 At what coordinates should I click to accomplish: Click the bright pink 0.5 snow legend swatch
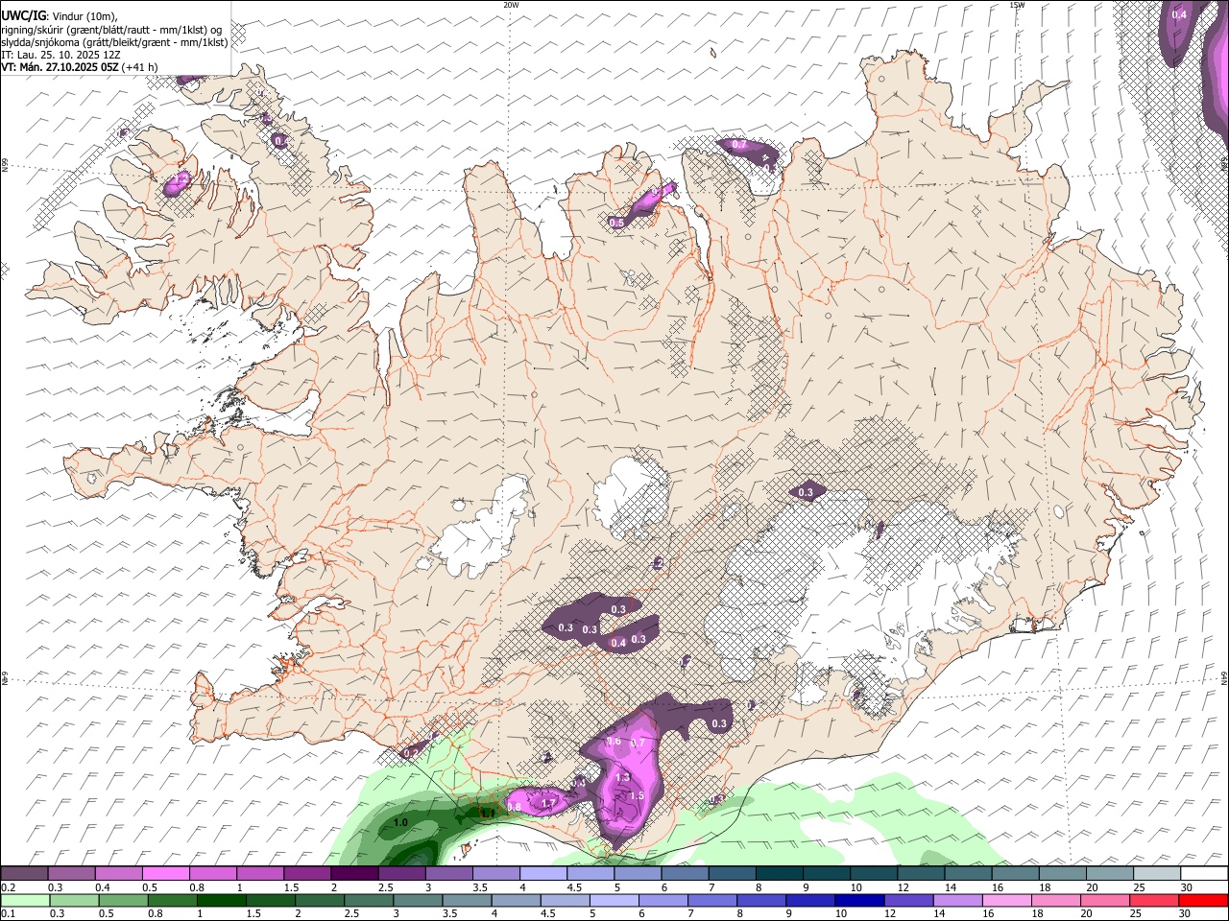click(165, 873)
